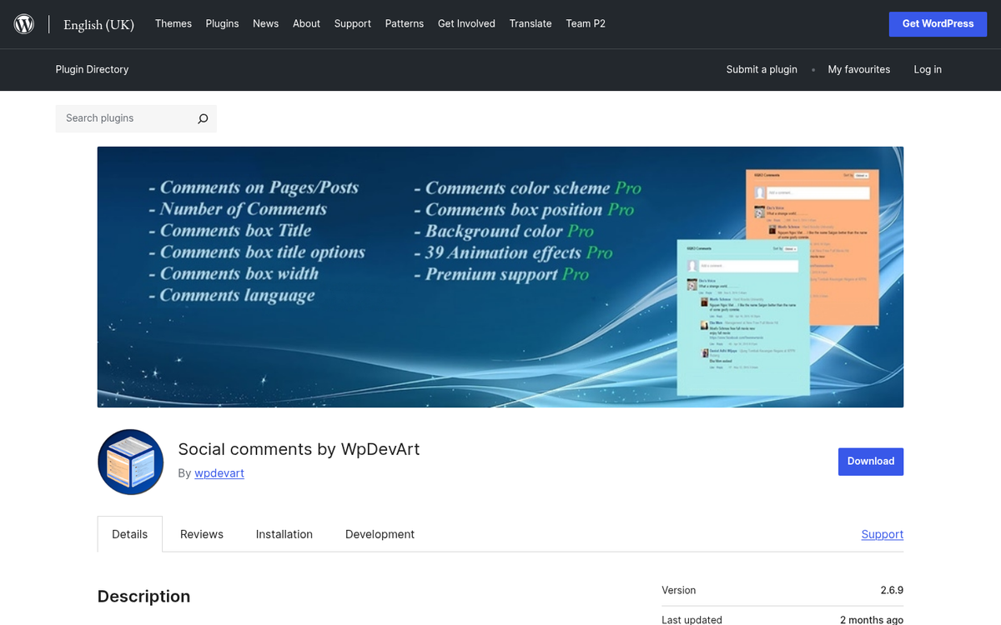This screenshot has width=1001, height=625.
Task: Click the Log in link
Action: (x=927, y=69)
